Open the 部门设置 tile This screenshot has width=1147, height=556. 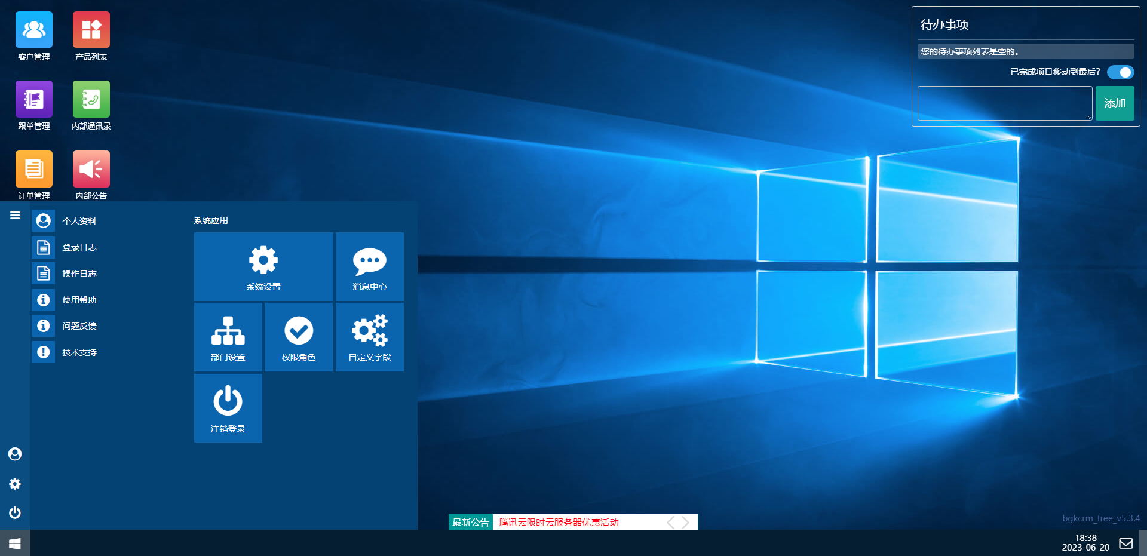click(x=228, y=337)
